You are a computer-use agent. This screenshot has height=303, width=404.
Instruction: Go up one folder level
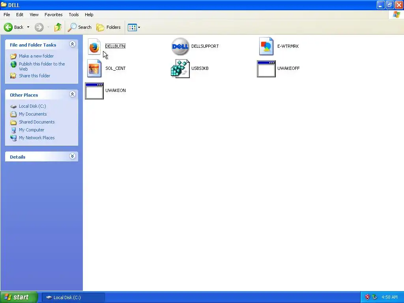pyautogui.click(x=58, y=27)
